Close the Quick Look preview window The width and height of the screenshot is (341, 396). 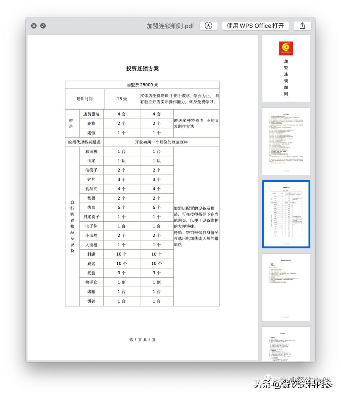click(34, 26)
